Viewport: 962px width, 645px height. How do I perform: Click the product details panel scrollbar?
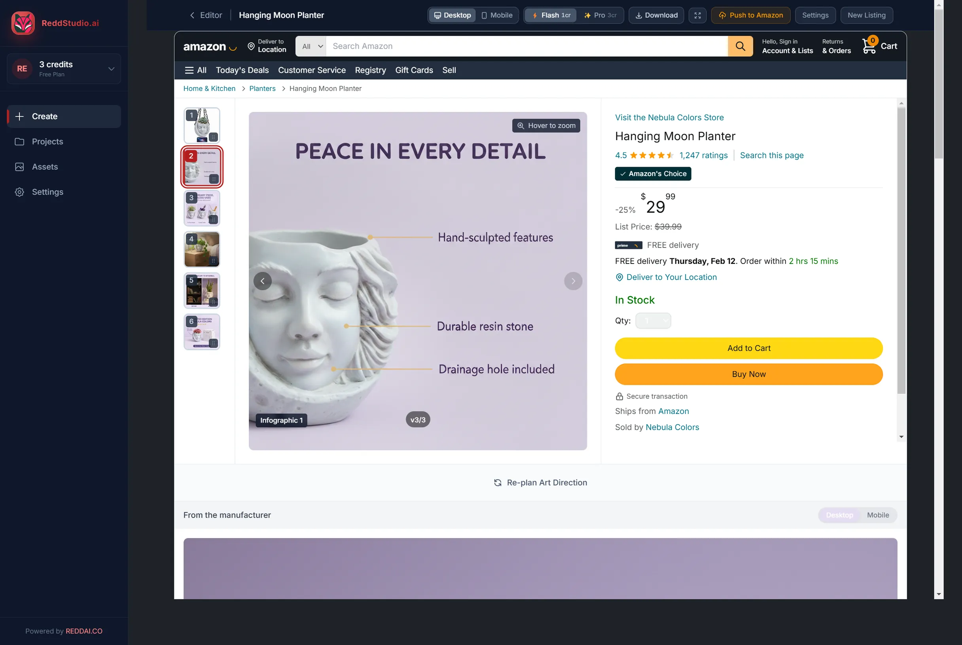901,251
